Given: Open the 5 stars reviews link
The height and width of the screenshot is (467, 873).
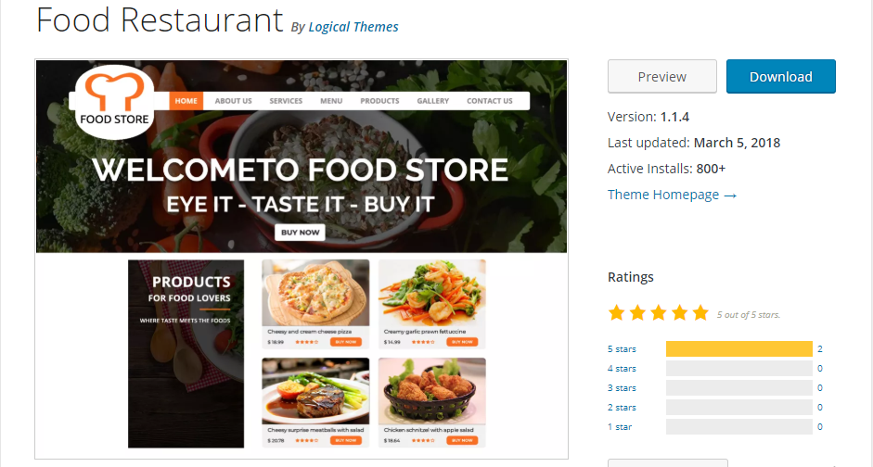Looking at the screenshot, I should (x=622, y=349).
